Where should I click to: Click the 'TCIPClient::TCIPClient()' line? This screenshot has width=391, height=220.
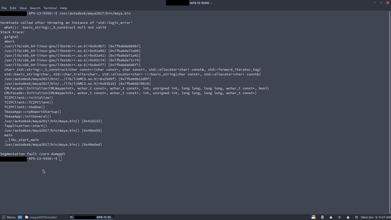28,102
